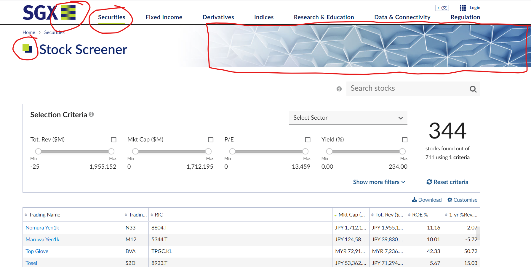Image resolution: width=531 pixels, height=267 pixels.
Task: Click the search magnifier icon
Action: (x=473, y=89)
